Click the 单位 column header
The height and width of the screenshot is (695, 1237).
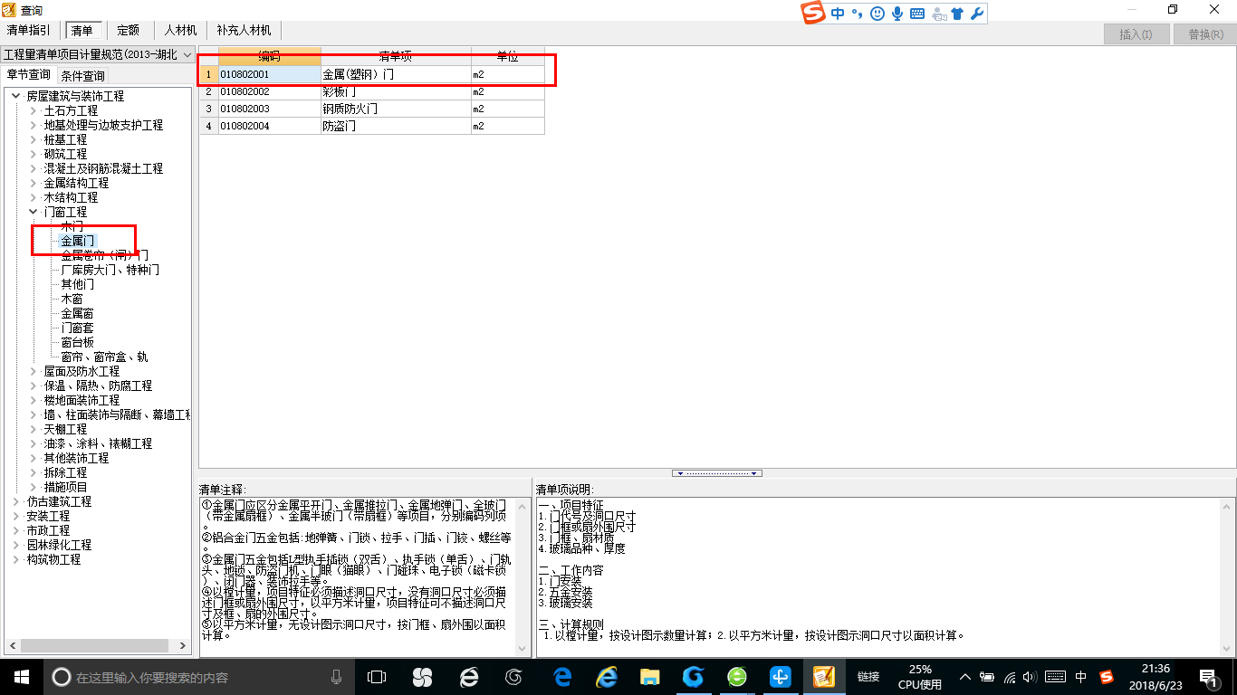[507, 56]
